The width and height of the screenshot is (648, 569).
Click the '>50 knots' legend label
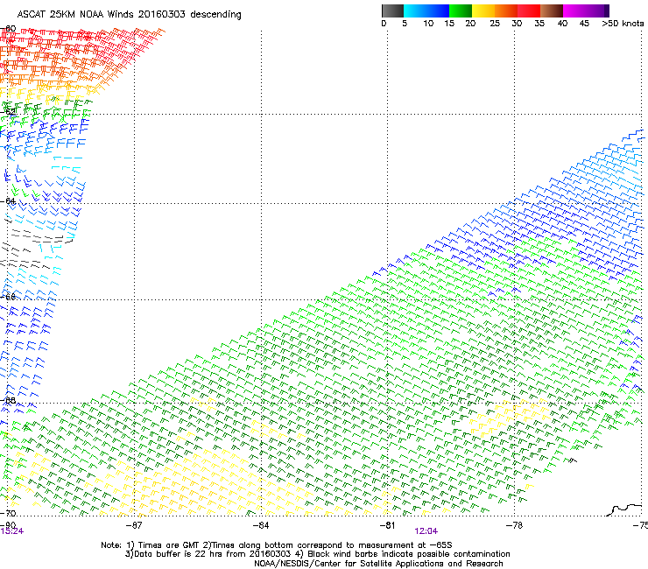[623, 24]
